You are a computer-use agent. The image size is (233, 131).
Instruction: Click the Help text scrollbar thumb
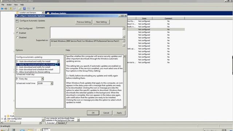coord(125,65)
